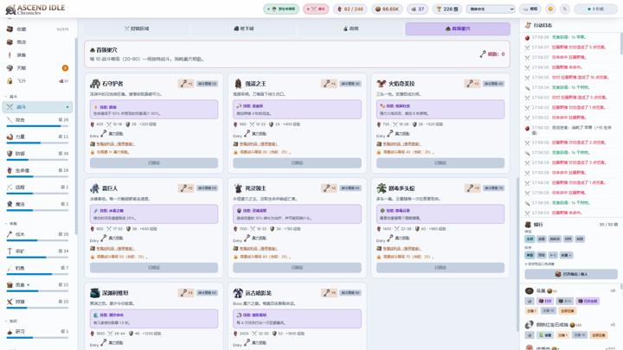Open the selected 战斗 sidebar item
The width and height of the screenshot is (623, 350).
tap(38, 107)
